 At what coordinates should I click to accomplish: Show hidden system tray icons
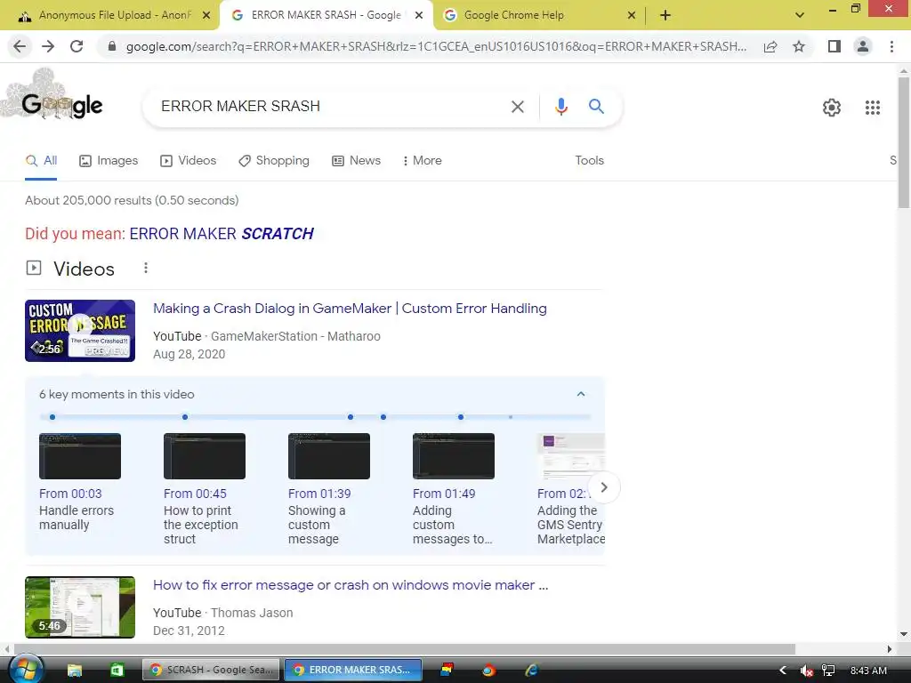click(x=783, y=671)
